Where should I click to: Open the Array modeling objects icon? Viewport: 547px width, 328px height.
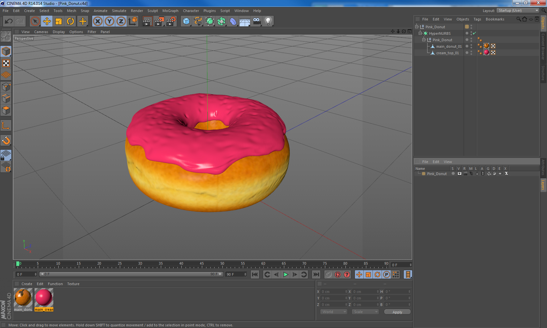point(221,21)
